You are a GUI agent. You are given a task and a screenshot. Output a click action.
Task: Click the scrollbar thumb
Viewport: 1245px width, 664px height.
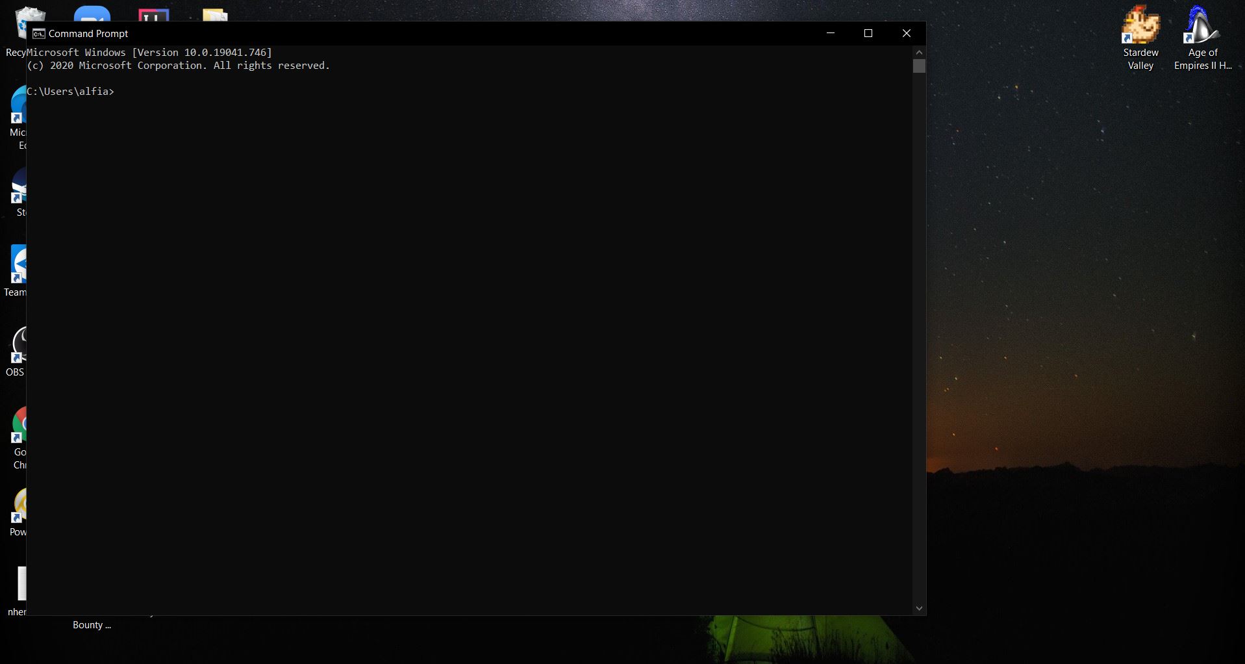click(x=918, y=66)
